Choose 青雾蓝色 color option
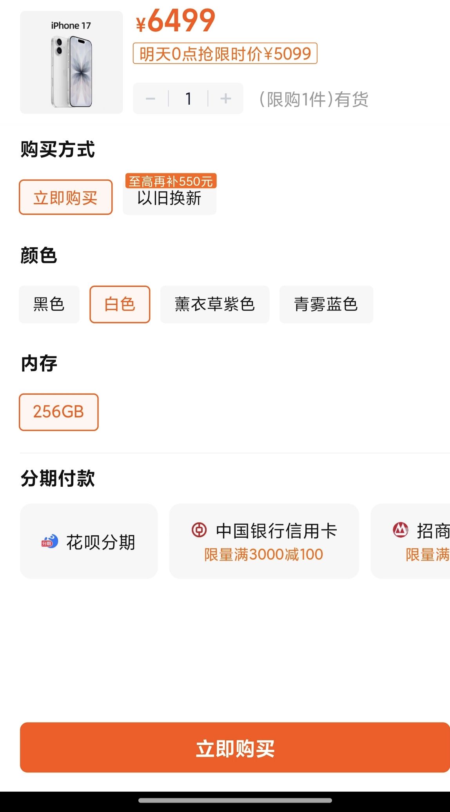 click(326, 304)
